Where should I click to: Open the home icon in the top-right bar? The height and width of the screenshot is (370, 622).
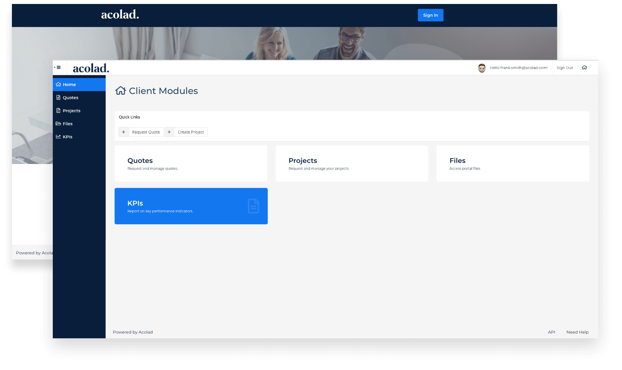tap(585, 67)
